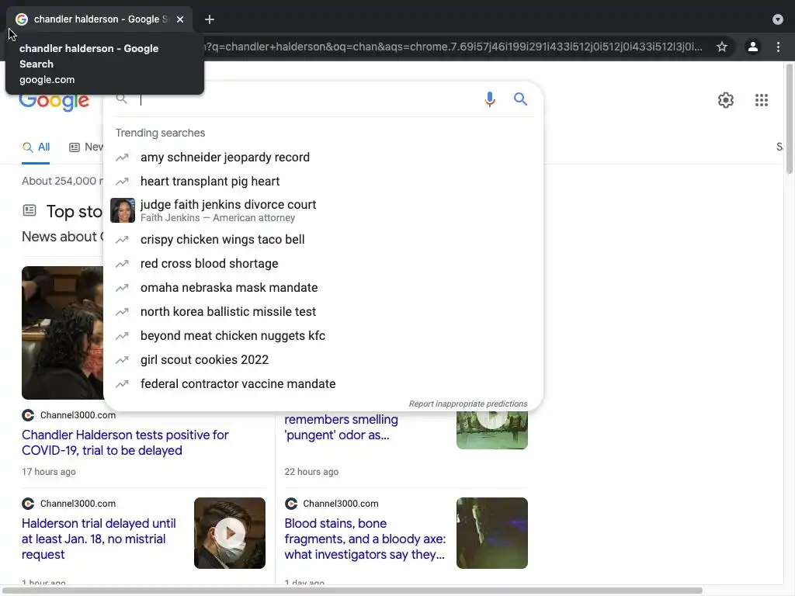The image size is (795, 596).
Task: Click the courtroom photo thumbnail
Action: click(62, 333)
